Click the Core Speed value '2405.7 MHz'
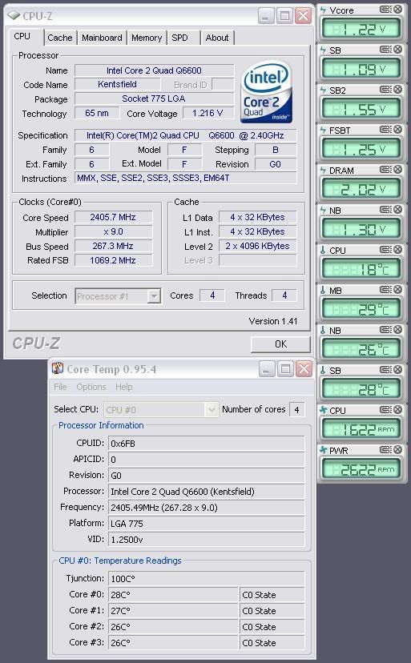411x663 pixels. click(x=113, y=217)
